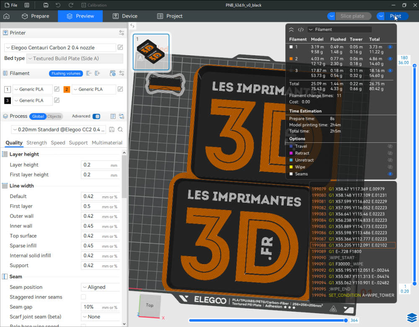Open the Bed type dropdown
419x327 pixels.
click(75, 58)
